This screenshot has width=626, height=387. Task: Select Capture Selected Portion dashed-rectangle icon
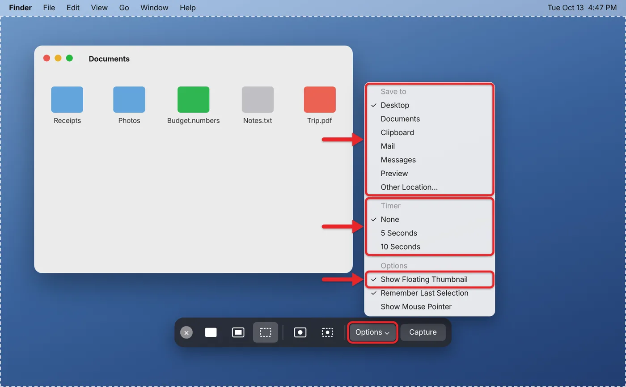pyautogui.click(x=266, y=332)
